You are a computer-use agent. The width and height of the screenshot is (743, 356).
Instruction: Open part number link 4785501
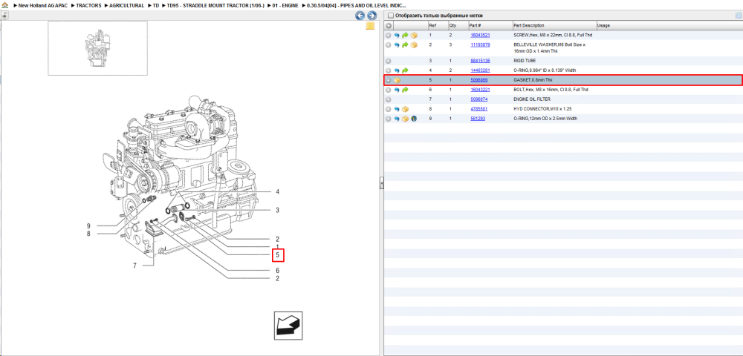click(x=478, y=109)
